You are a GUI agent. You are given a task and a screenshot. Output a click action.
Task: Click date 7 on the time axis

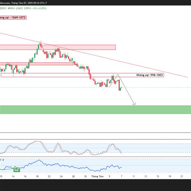coord(122,176)
